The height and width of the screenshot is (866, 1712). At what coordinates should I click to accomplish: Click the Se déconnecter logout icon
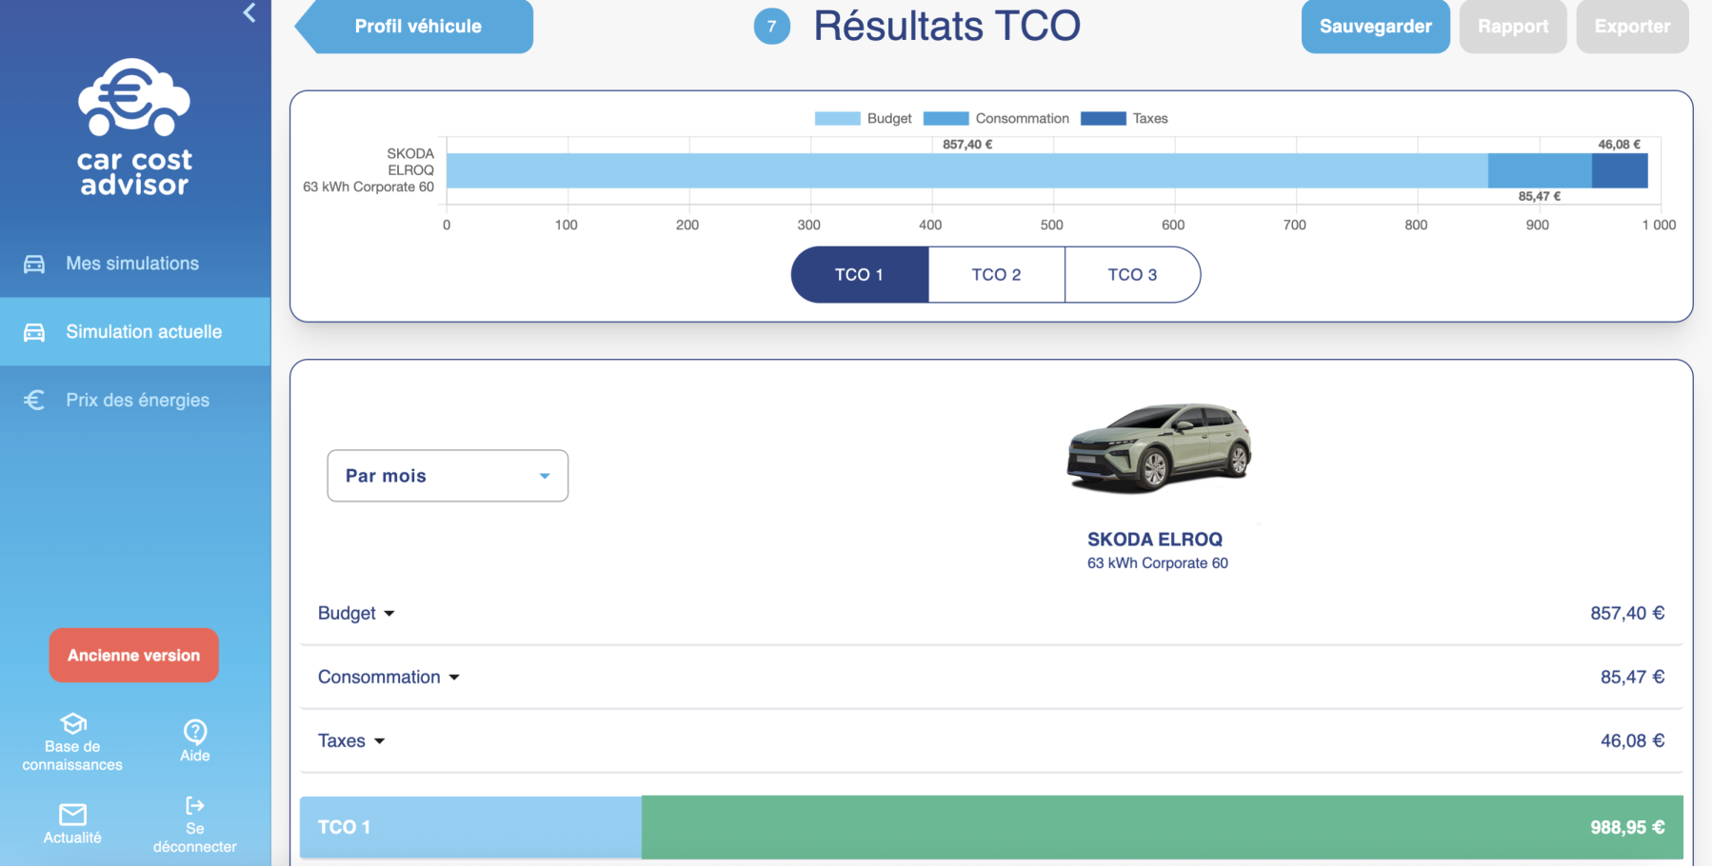click(194, 806)
